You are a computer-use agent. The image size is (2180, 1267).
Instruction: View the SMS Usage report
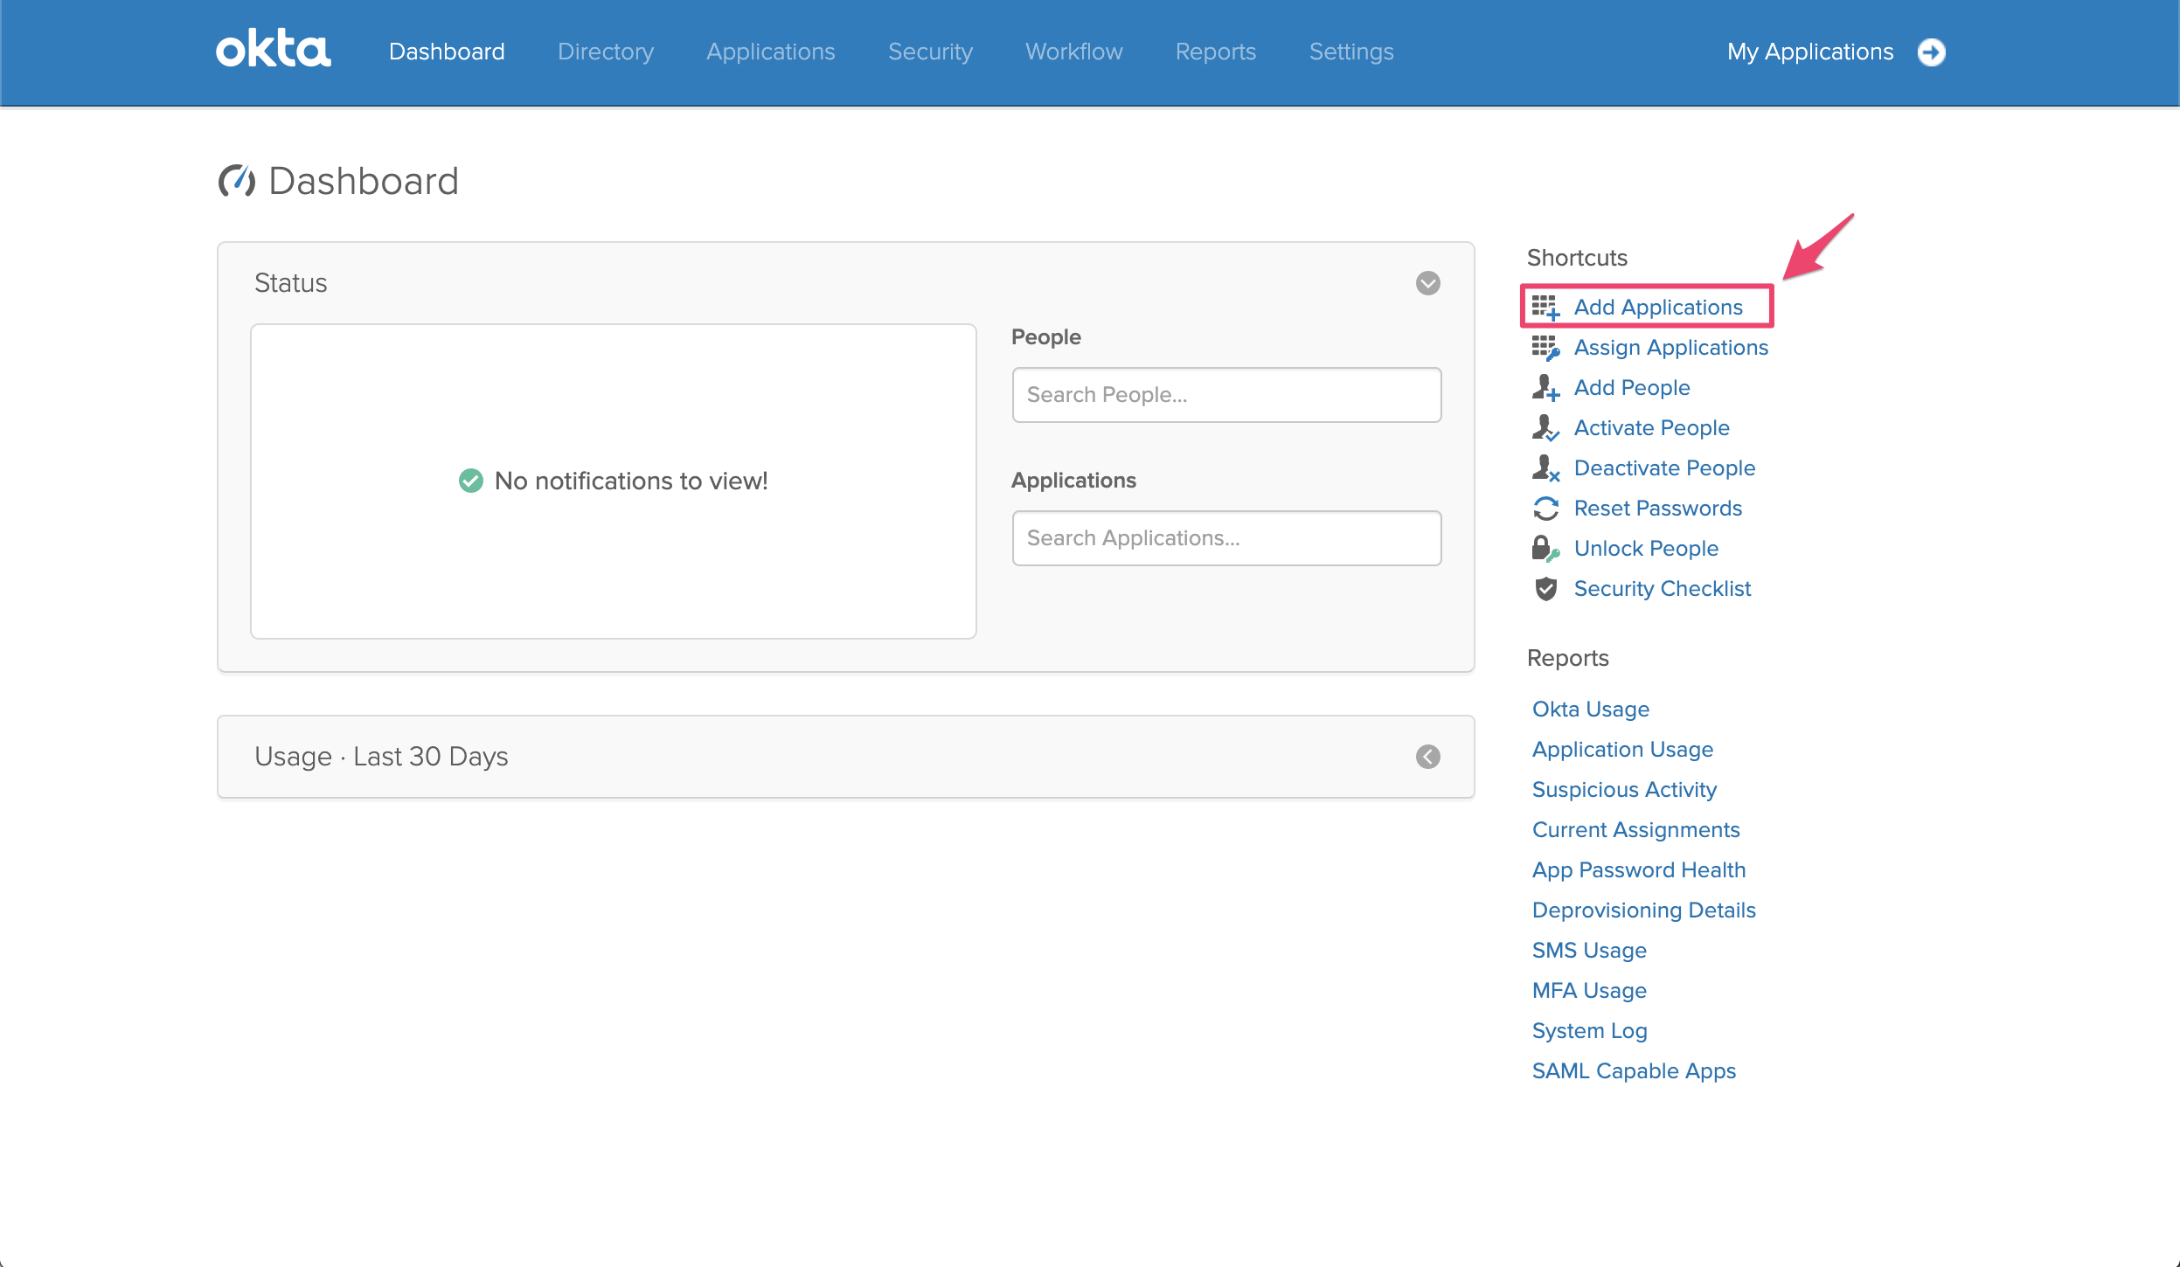[1589, 951]
